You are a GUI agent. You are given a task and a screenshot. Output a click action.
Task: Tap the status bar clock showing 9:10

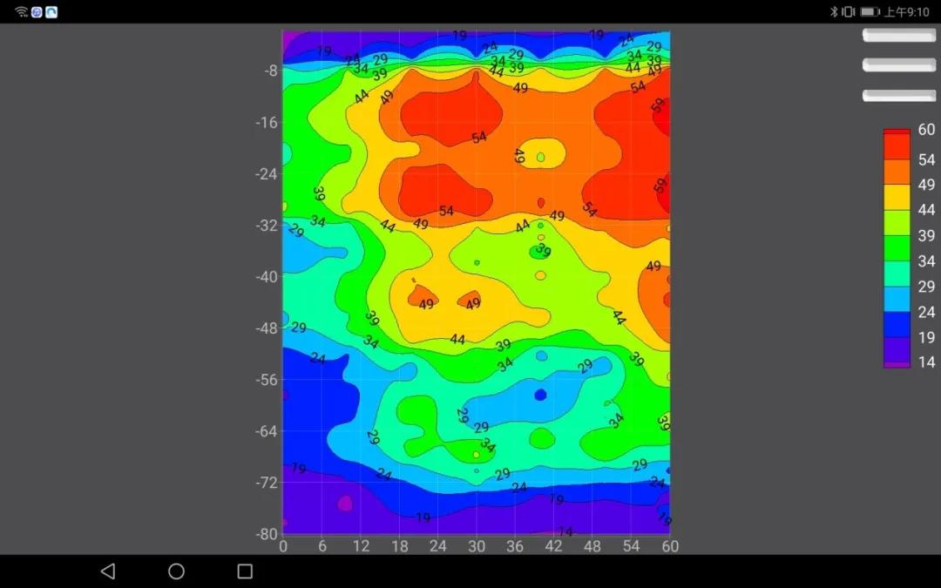pos(906,12)
